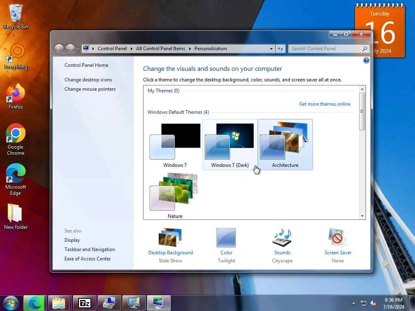Open recent pages dropdown near Forward button
Viewport: 415px width, 311px height.
pos(78,49)
